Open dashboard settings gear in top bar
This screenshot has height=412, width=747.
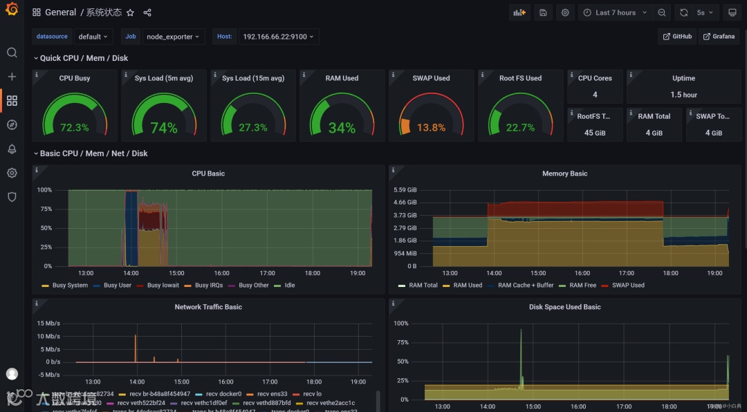click(565, 13)
